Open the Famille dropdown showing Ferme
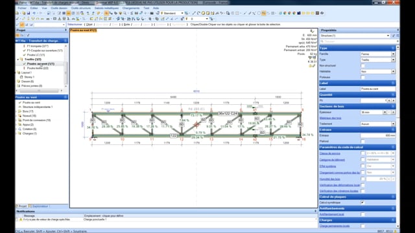 click(377, 54)
